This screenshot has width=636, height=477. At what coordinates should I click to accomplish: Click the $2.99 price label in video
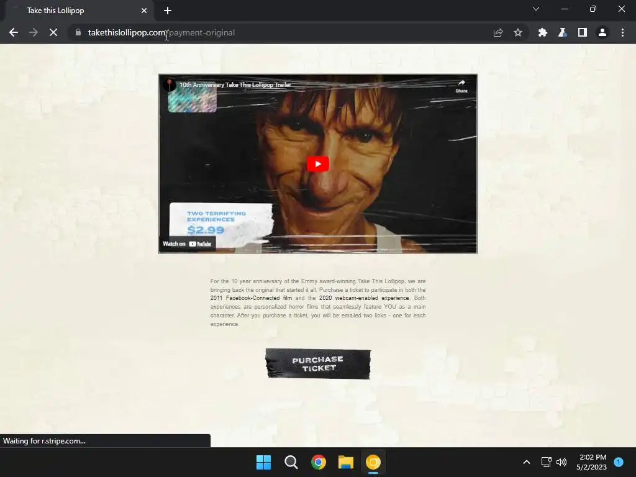tap(206, 230)
